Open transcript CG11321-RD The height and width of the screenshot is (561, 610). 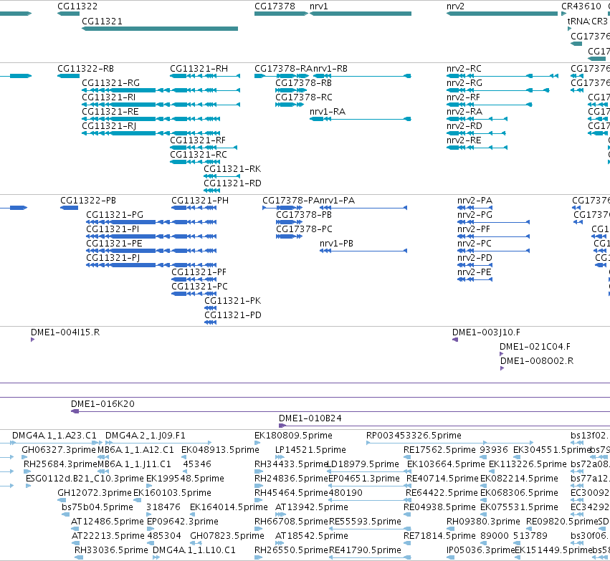pos(212,191)
